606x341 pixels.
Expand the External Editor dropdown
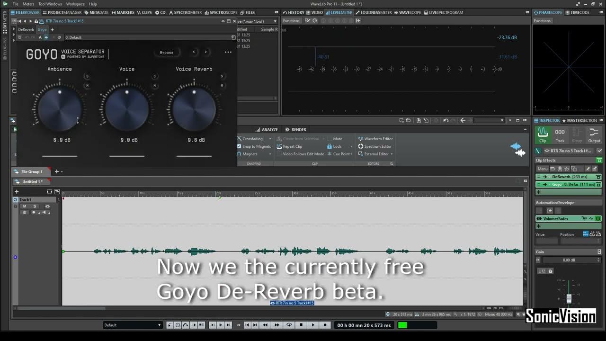coord(392,154)
